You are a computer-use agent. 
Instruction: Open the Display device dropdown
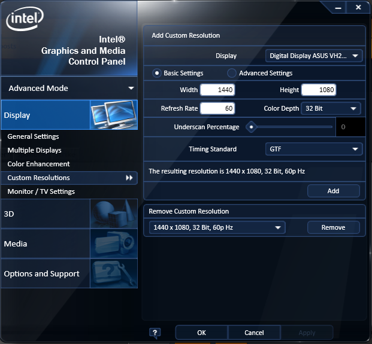(314, 56)
